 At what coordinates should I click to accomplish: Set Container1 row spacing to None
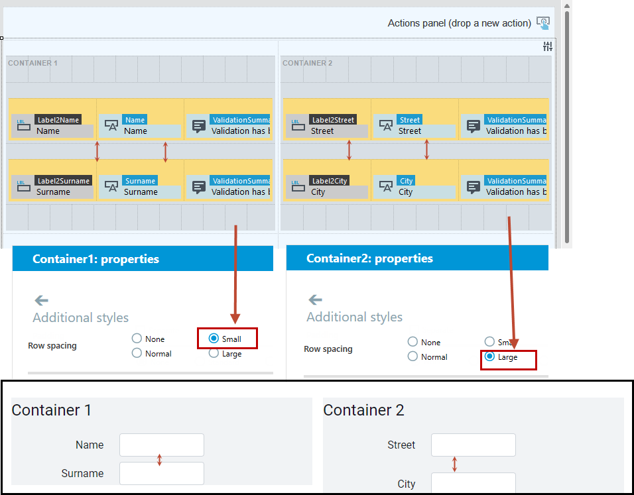pyautogui.click(x=137, y=338)
